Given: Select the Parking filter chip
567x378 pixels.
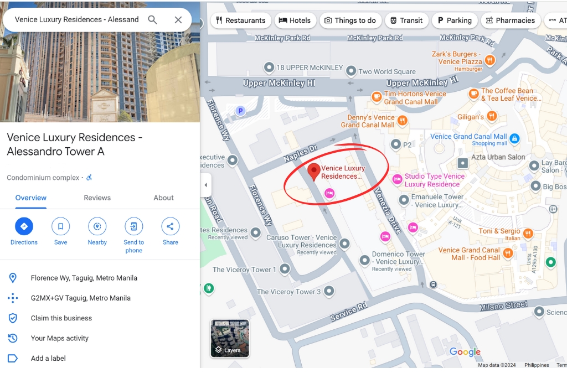Looking at the screenshot, I should [x=455, y=20].
